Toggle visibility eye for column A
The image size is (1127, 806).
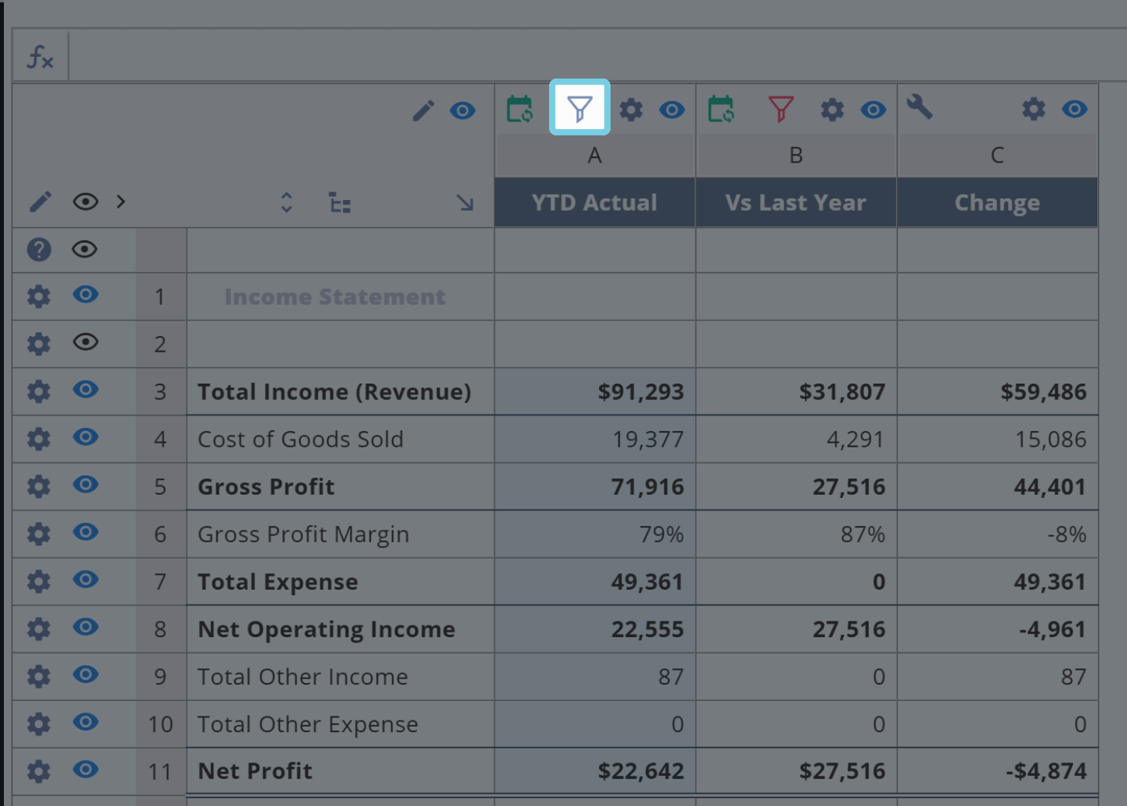(x=672, y=110)
